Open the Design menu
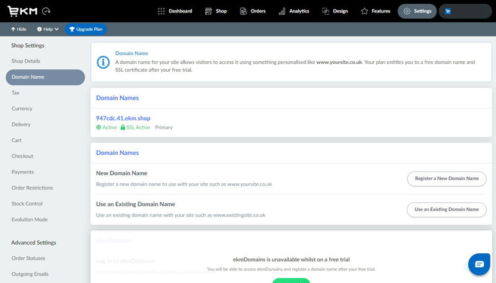 [335, 11]
